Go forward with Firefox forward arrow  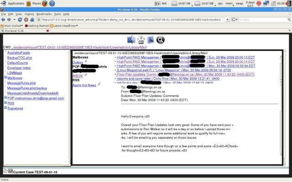9,20
